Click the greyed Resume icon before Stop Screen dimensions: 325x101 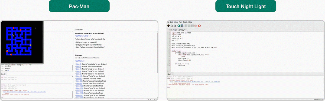coord(196,26)
